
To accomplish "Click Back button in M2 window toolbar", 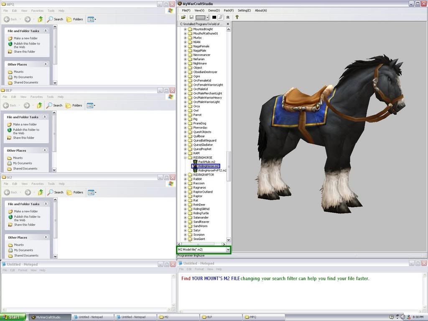I will point(11,192).
